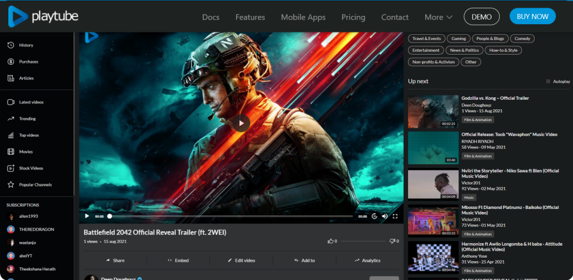
Task: Select the Non-profits & Activism category tag
Action: [434, 62]
